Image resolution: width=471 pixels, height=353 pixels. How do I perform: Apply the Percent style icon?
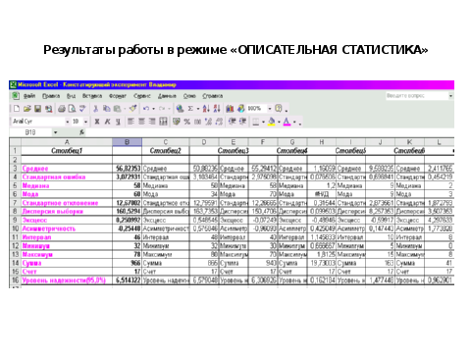click(x=186, y=122)
